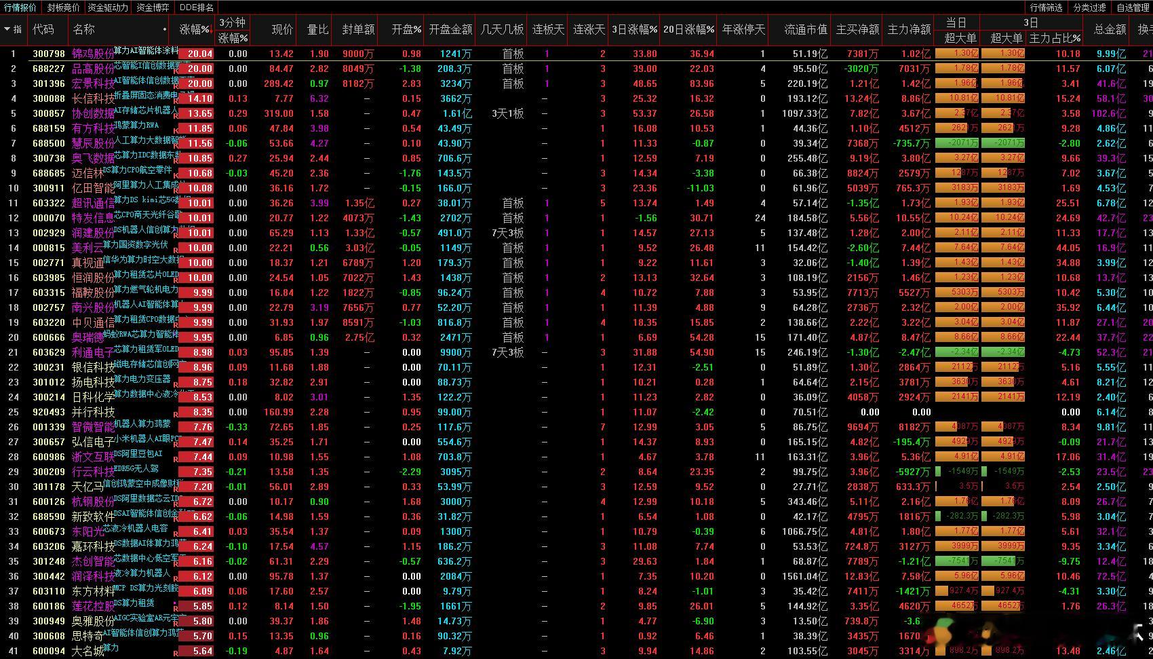The image size is (1153, 659).
Task: Click the 连涨天 column header
Action: pos(589,30)
